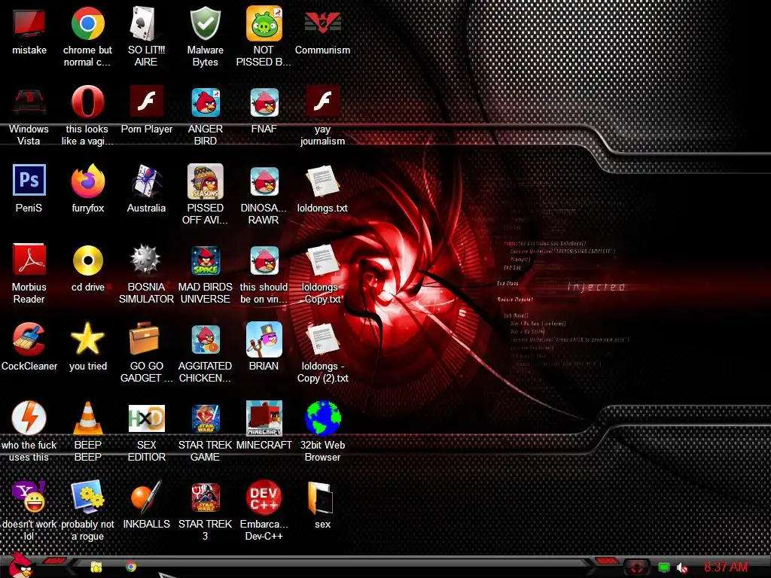
Task: Select the orange lightning bolt icon
Action: coord(29,418)
